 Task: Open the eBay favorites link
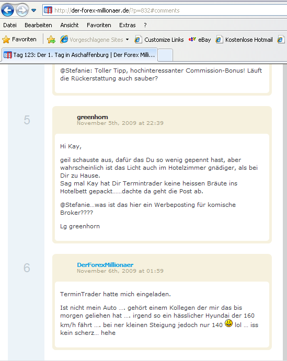200,40
